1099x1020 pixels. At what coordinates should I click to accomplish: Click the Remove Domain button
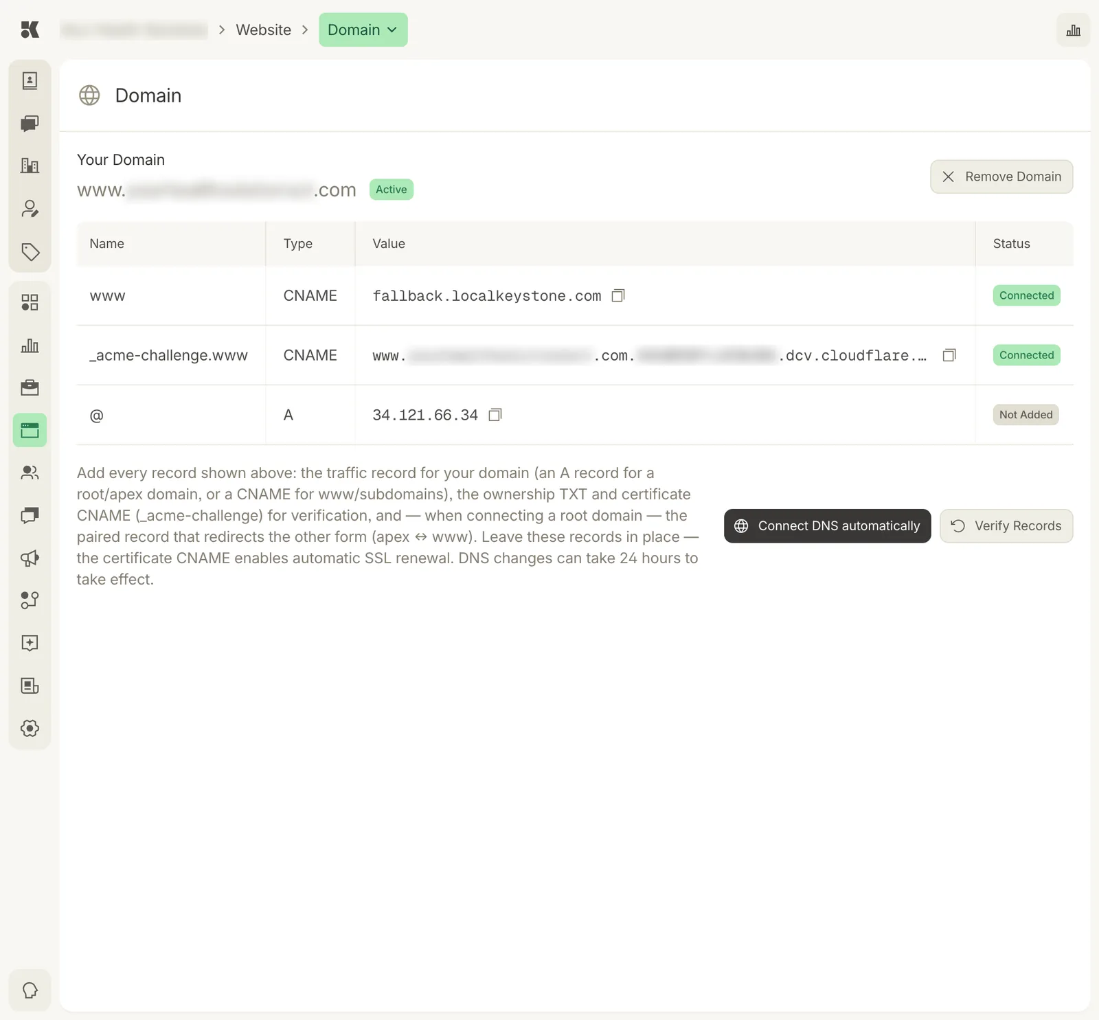[x=1001, y=177]
